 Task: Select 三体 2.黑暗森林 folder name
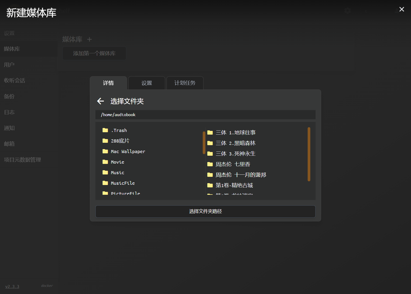click(235, 143)
